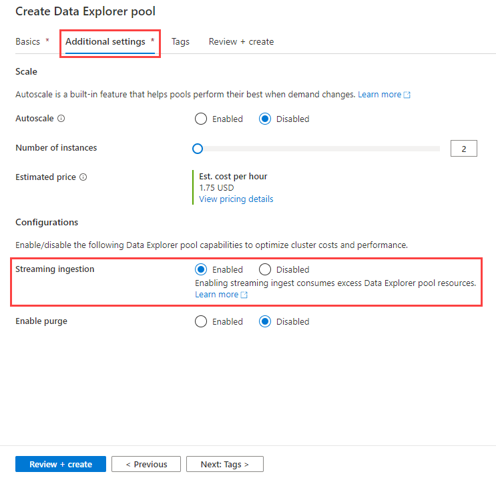Open the Additional settings tab
This screenshot has width=496, height=480.
coord(109,42)
